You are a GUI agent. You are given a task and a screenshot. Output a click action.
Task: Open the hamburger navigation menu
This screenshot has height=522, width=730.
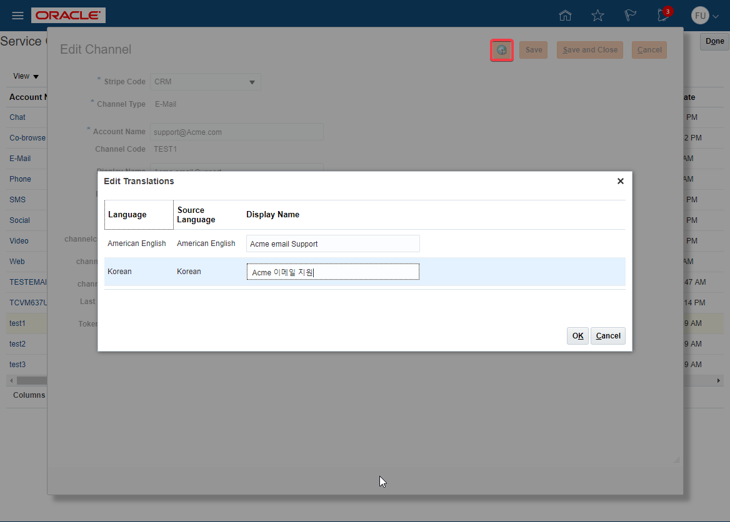pyautogui.click(x=17, y=16)
